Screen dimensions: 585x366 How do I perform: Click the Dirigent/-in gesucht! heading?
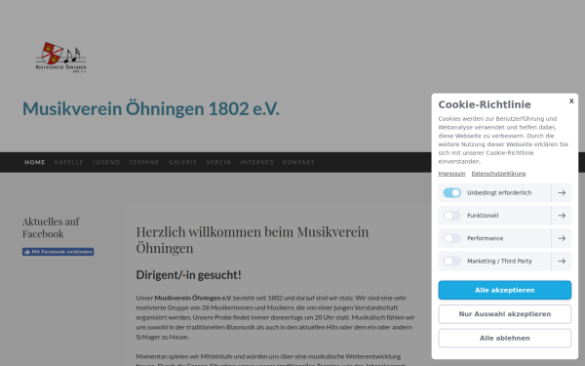coord(188,275)
